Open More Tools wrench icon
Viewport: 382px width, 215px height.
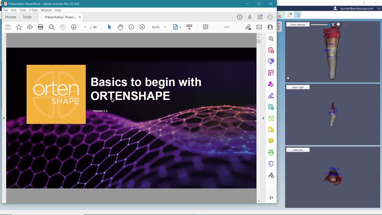(271, 175)
